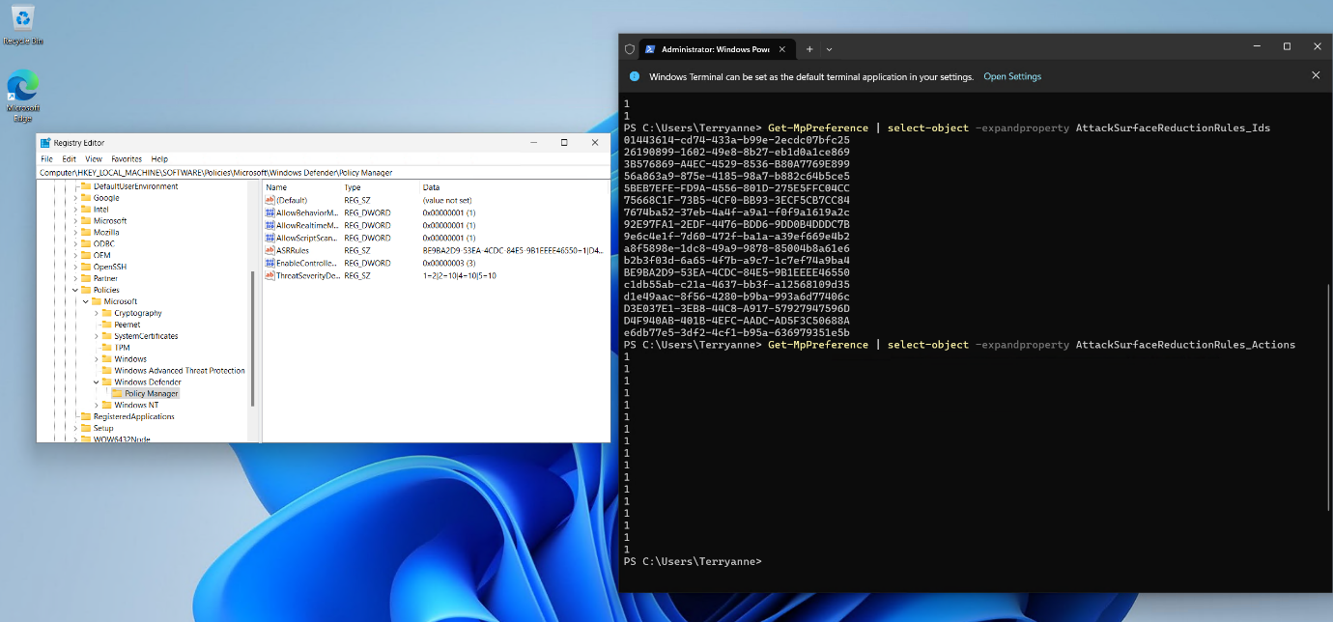Click the Open Settings link in the banner
The width and height of the screenshot is (1333, 622).
[1011, 76]
